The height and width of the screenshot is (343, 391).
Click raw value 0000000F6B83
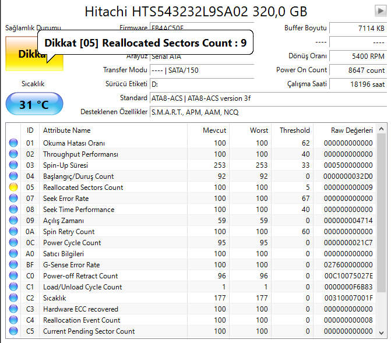(348, 287)
